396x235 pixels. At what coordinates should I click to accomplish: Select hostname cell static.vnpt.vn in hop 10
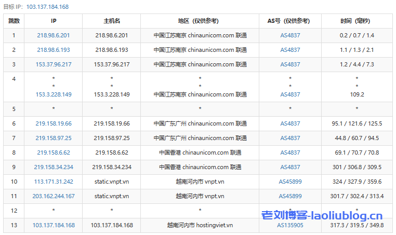[112, 182]
